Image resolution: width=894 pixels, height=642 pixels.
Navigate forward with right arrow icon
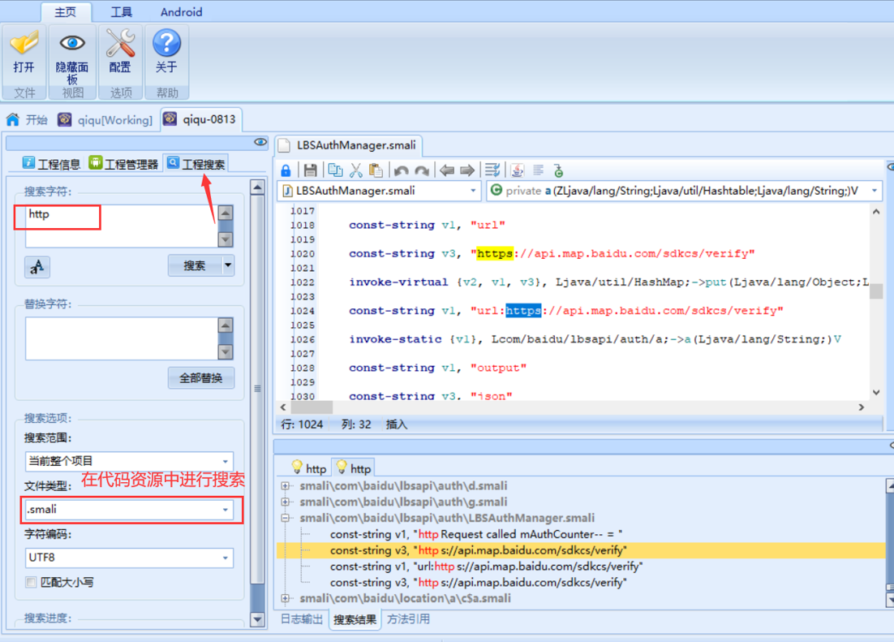pos(467,170)
